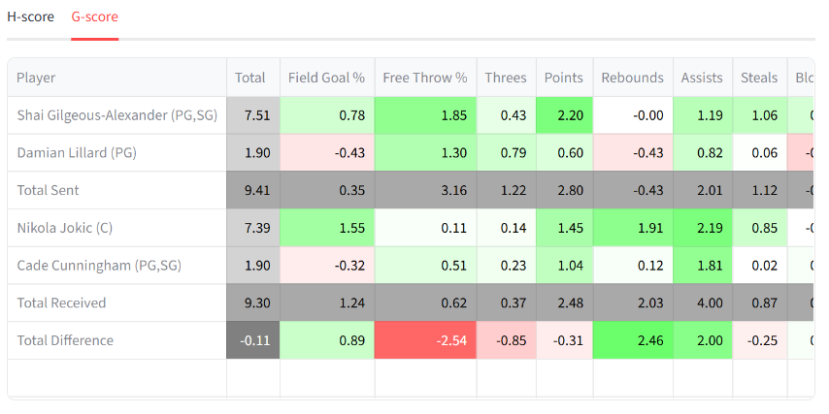The height and width of the screenshot is (414, 829).
Task: Click the red -2.54 Free Throw cell
Action: coord(425,340)
